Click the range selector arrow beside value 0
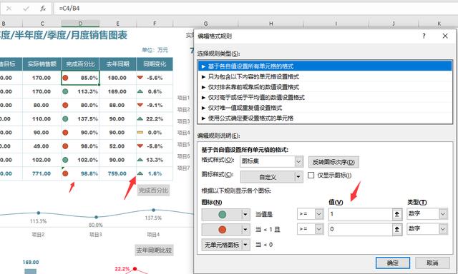This screenshot has width=458, height=274. (x=396, y=230)
